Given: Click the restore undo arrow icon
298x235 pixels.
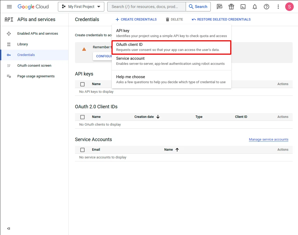Looking at the screenshot, I should pyautogui.click(x=194, y=19).
